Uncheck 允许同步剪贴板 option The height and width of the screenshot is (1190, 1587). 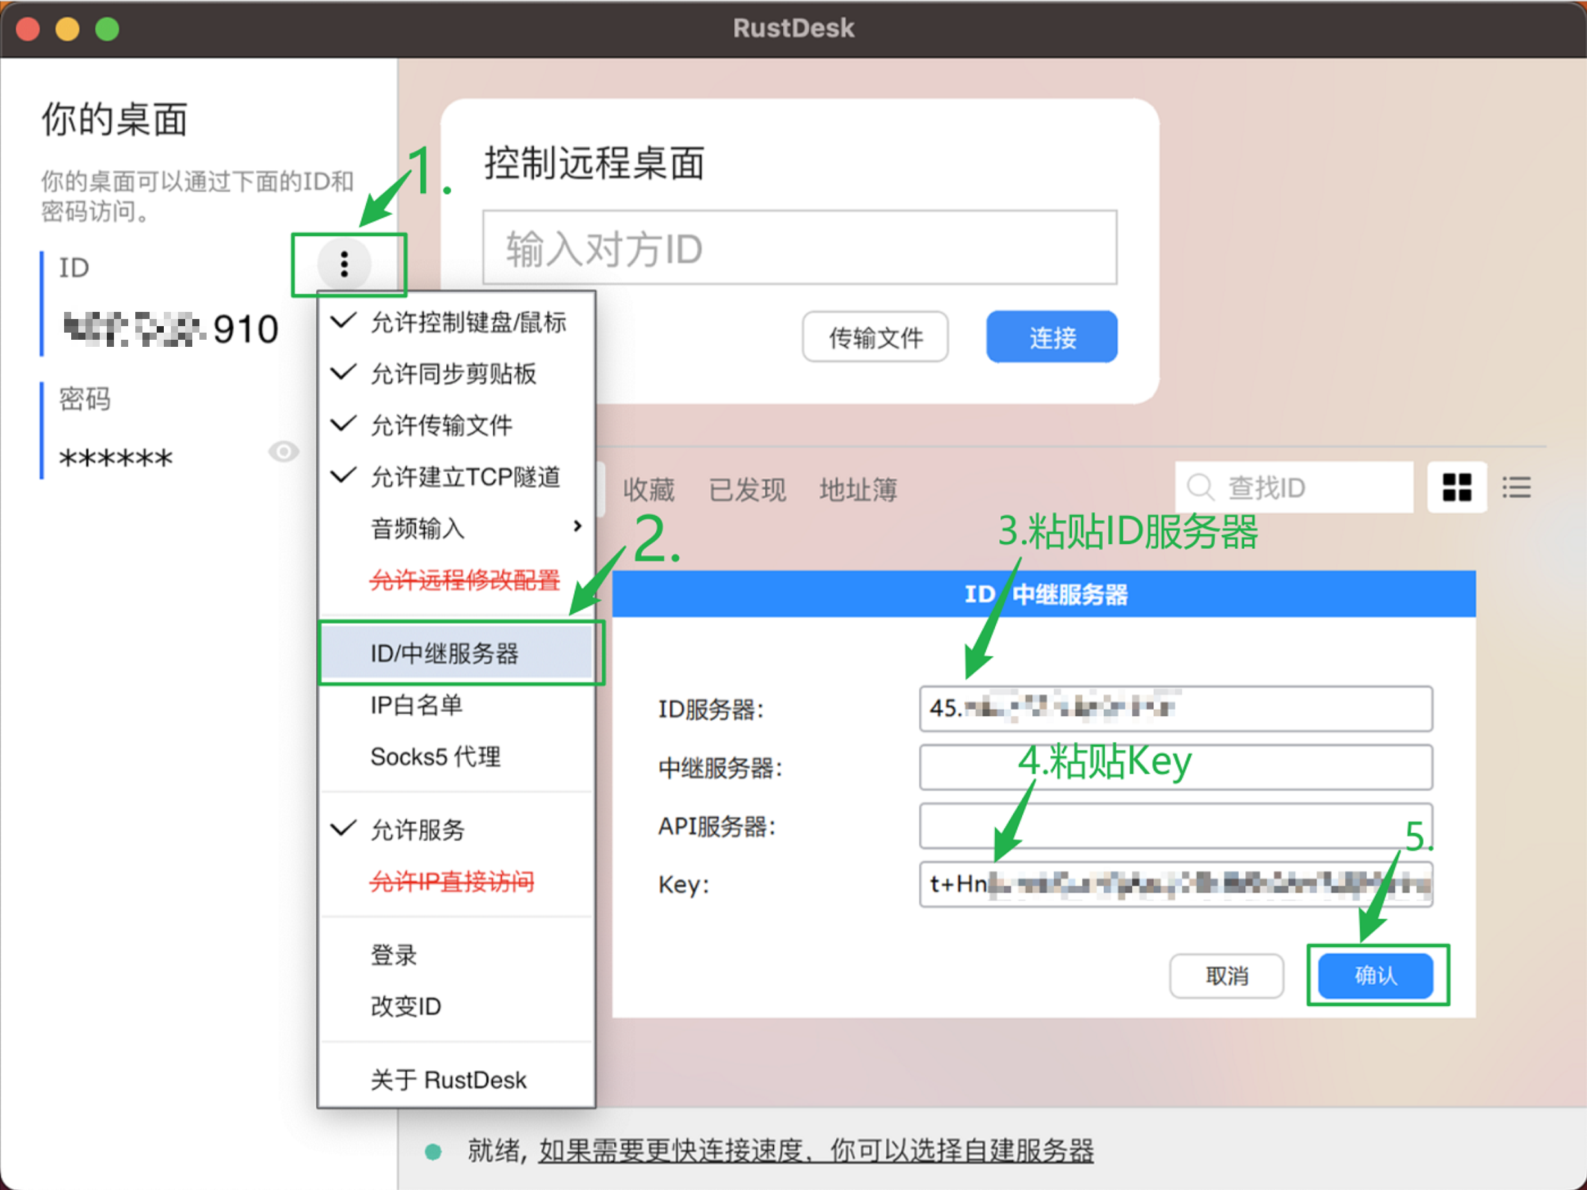(x=453, y=373)
